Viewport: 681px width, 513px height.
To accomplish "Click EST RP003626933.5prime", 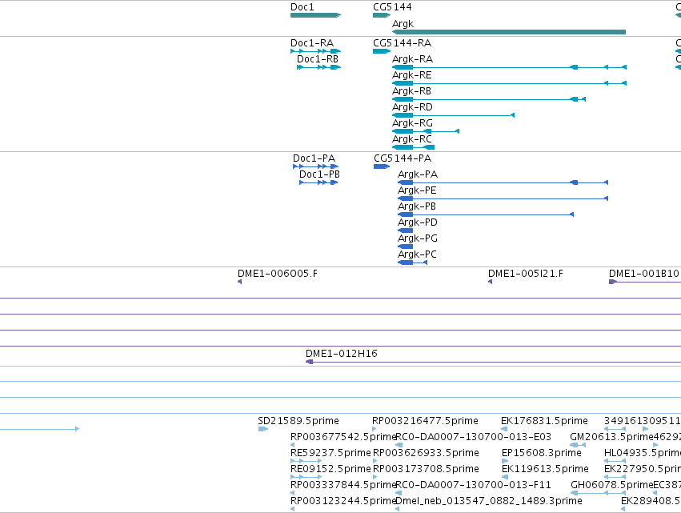I will [375, 461].
